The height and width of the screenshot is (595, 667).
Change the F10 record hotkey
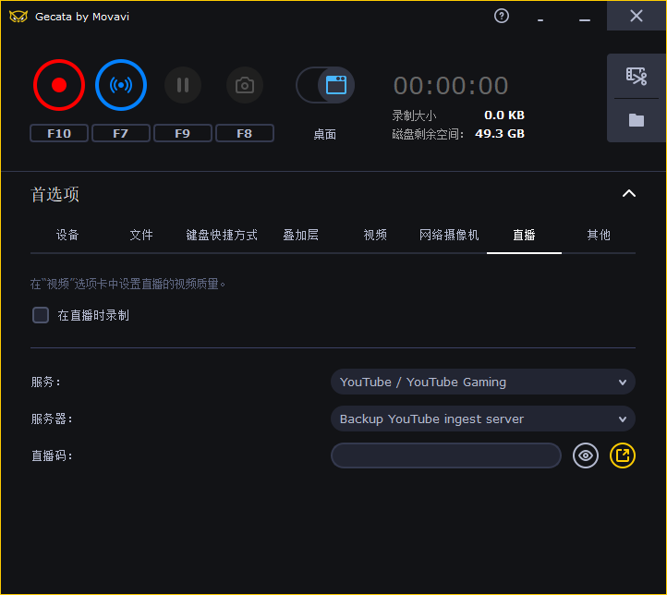point(59,134)
